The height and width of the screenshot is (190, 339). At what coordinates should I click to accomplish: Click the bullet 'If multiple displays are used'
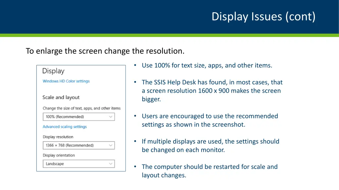click(x=211, y=145)
